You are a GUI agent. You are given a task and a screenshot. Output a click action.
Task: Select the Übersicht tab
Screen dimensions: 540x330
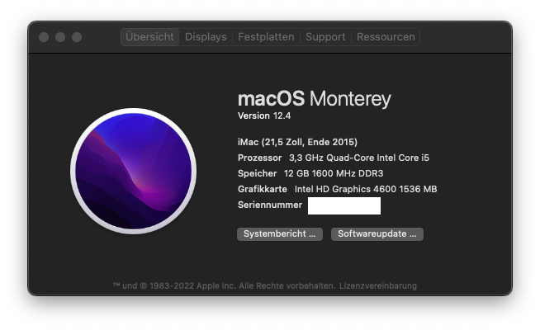click(x=149, y=37)
